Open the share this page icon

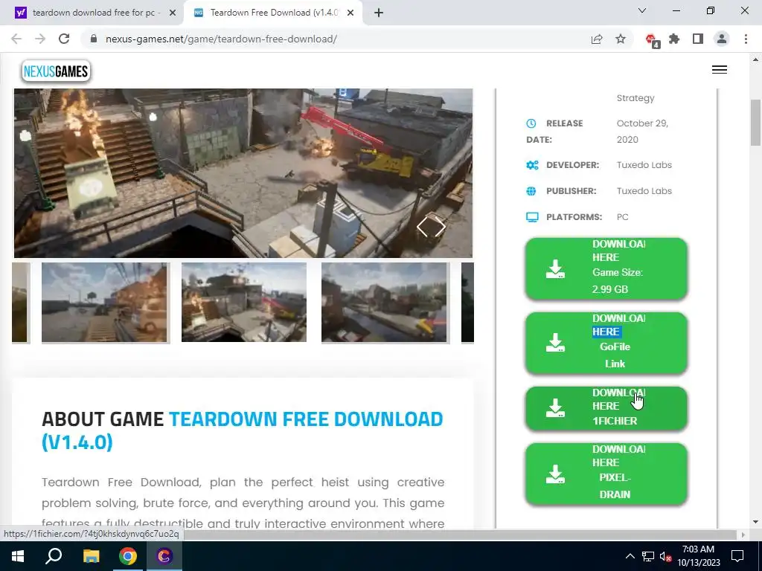597,39
